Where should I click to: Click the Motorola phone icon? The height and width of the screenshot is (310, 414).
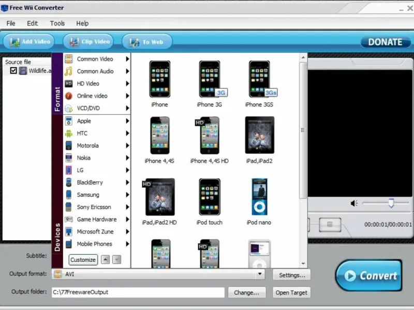(69, 146)
